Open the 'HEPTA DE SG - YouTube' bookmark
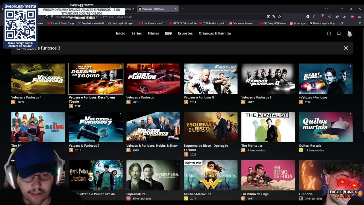 (x=183, y=23)
